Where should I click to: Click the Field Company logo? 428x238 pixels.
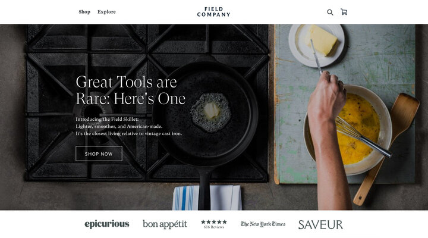(214, 12)
